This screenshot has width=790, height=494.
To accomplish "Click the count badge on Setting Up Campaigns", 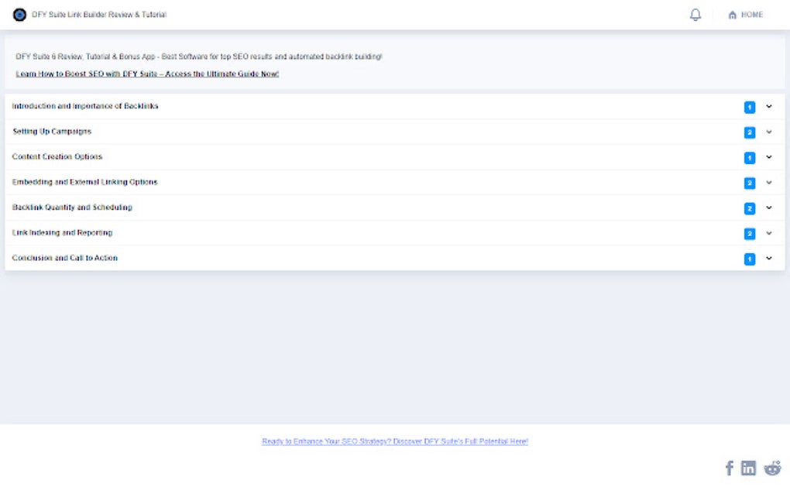I will 750,132.
